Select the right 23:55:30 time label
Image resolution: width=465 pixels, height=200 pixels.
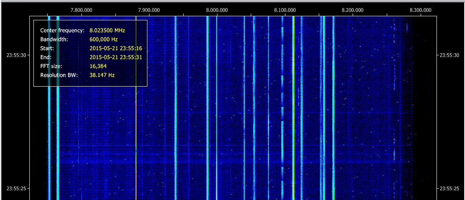pos(450,55)
